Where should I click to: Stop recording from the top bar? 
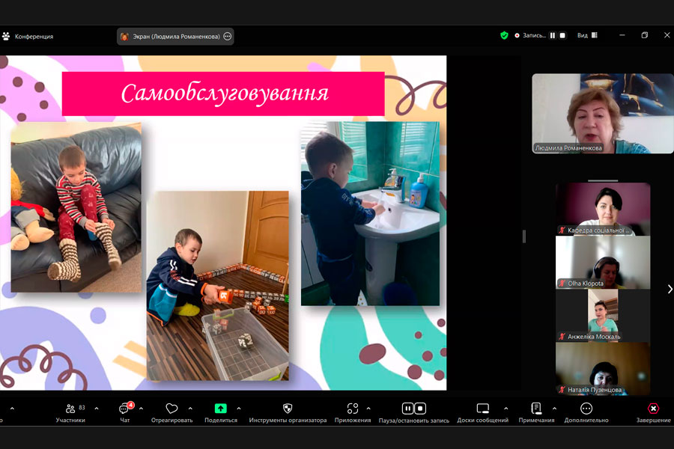pyautogui.click(x=562, y=35)
